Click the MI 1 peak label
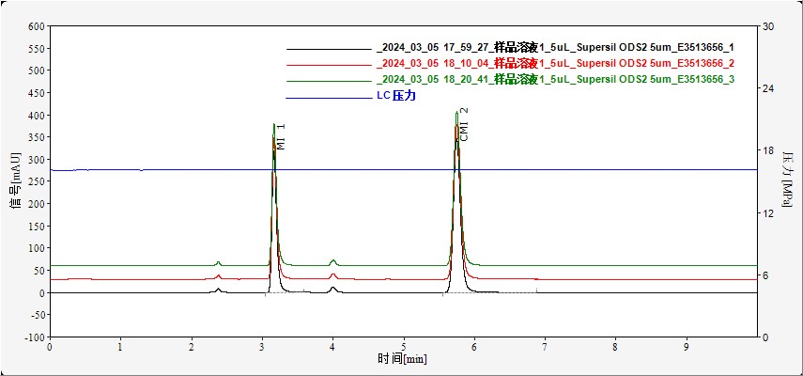 281,136
